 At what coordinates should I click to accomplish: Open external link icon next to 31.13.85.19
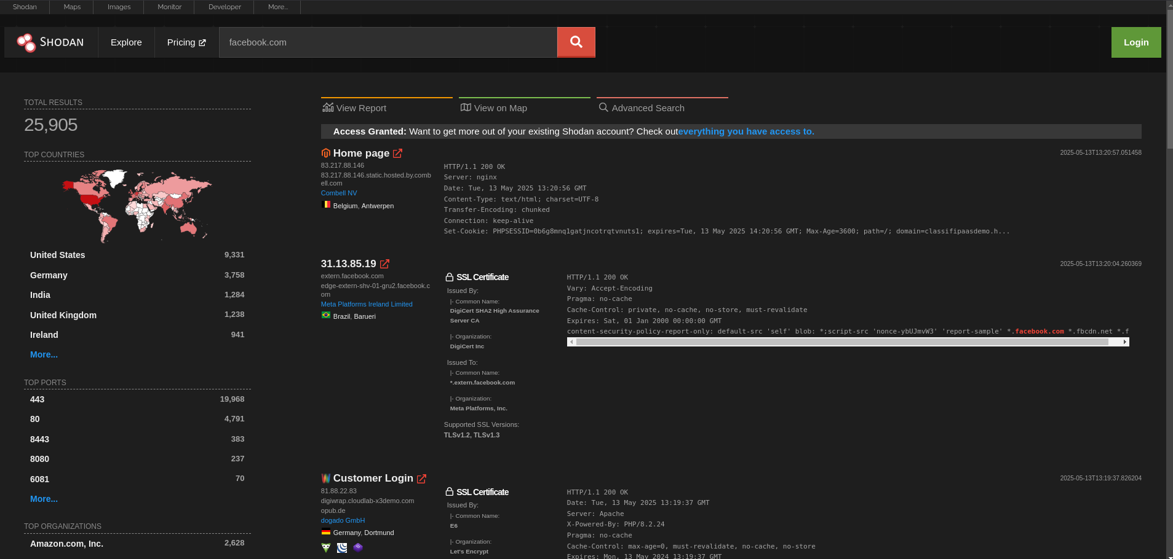point(384,264)
